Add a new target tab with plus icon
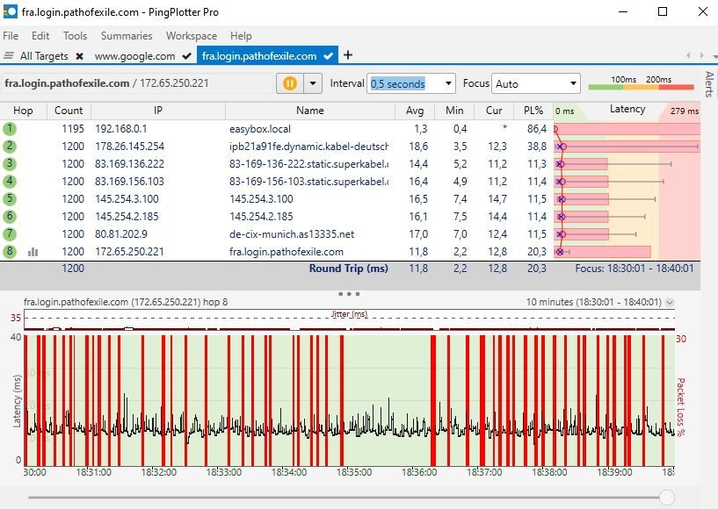Viewport: 718px width, 509px height. (348, 55)
